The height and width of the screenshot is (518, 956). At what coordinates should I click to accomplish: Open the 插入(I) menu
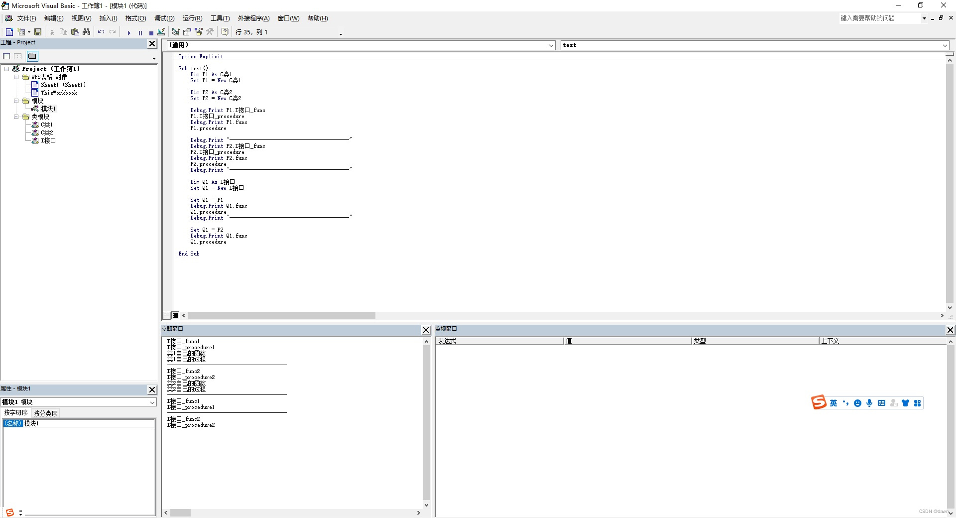point(108,18)
